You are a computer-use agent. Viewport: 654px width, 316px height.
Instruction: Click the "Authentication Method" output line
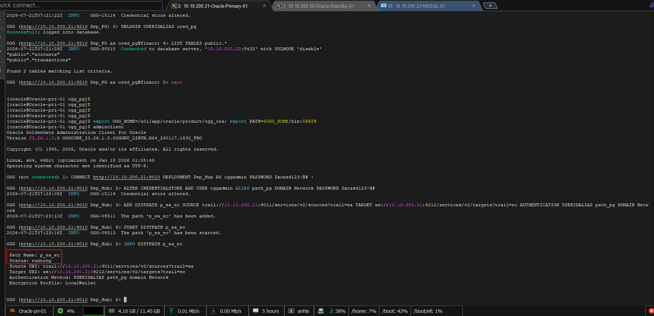click(x=89, y=277)
